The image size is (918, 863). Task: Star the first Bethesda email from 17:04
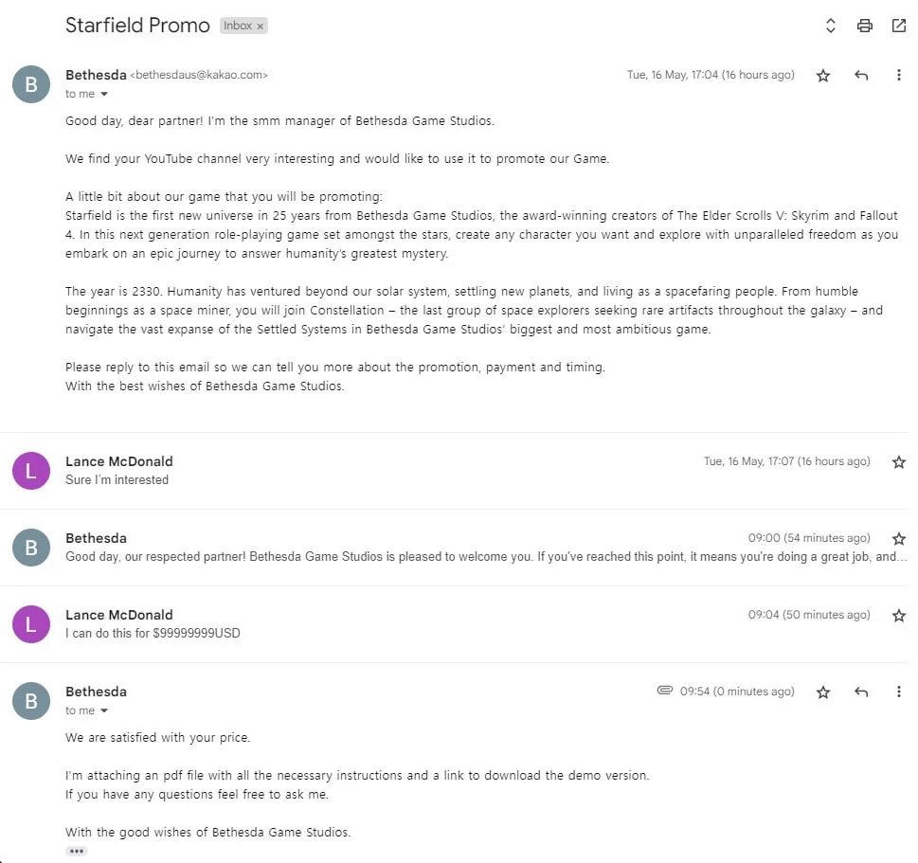[823, 76]
